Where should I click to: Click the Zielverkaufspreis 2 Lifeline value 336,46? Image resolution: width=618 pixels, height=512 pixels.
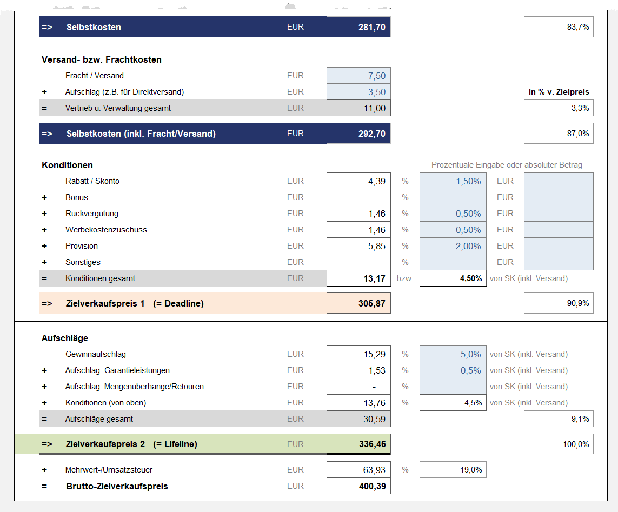[x=358, y=444]
